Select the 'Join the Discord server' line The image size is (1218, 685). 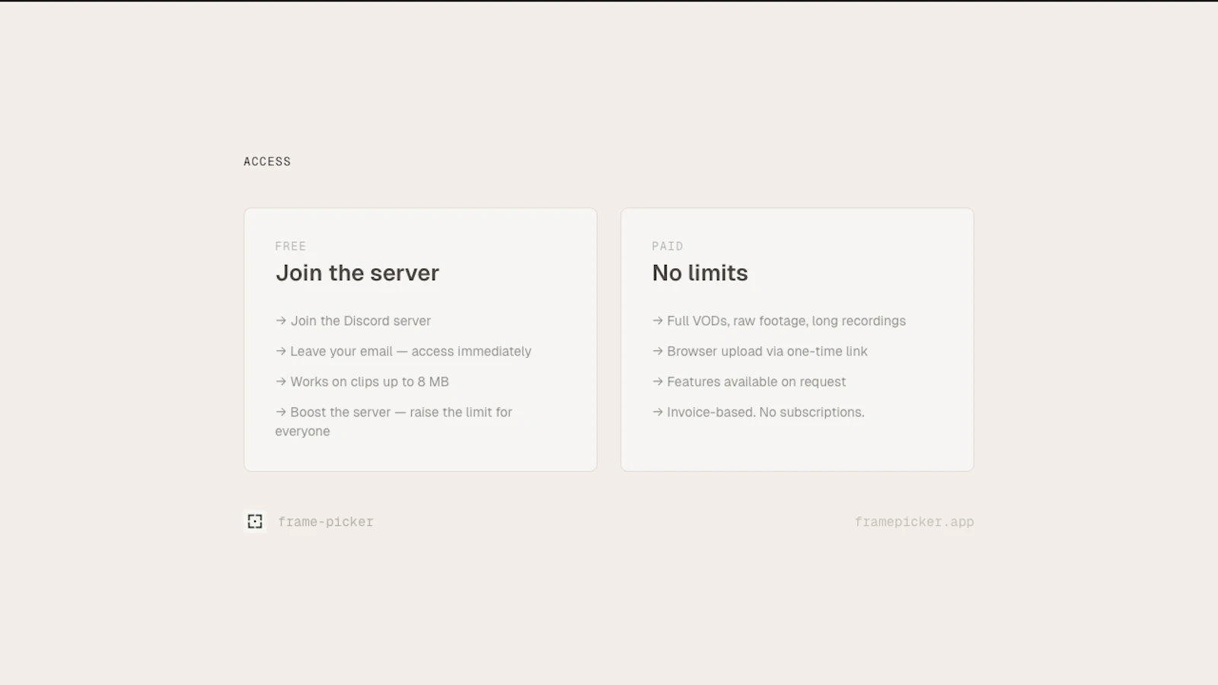[353, 321]
